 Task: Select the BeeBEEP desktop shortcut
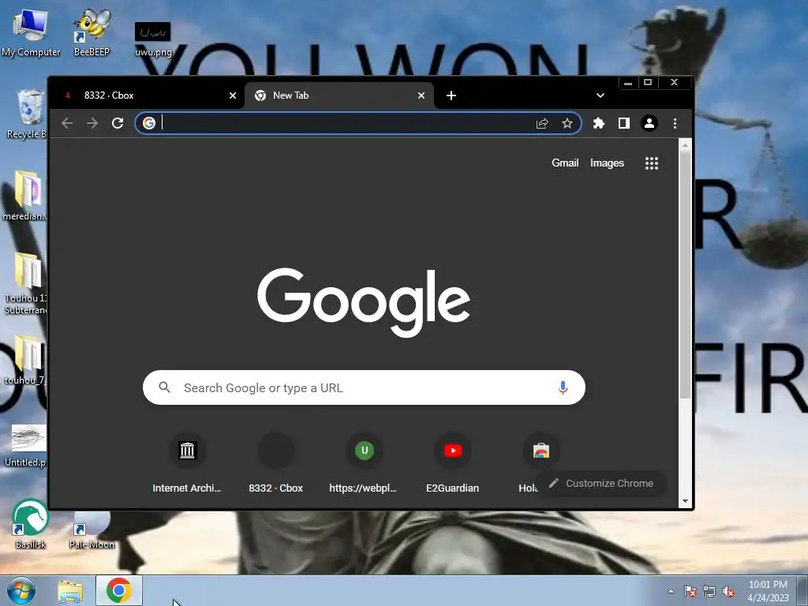coord(92,32)
